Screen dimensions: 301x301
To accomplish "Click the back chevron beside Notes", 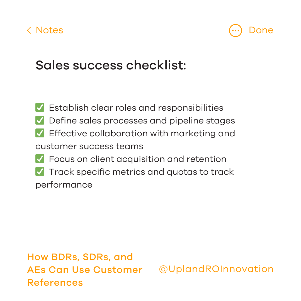I will (x=29, y=30).
